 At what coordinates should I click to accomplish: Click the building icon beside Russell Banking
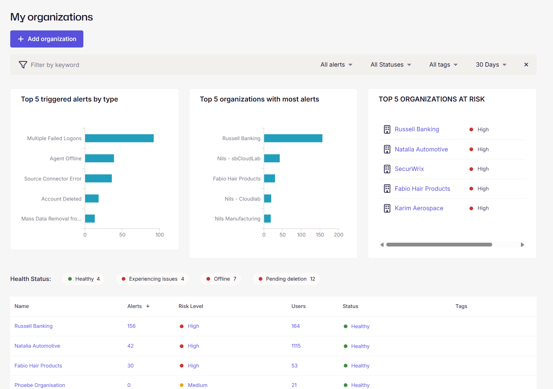[x=387, y=130]
